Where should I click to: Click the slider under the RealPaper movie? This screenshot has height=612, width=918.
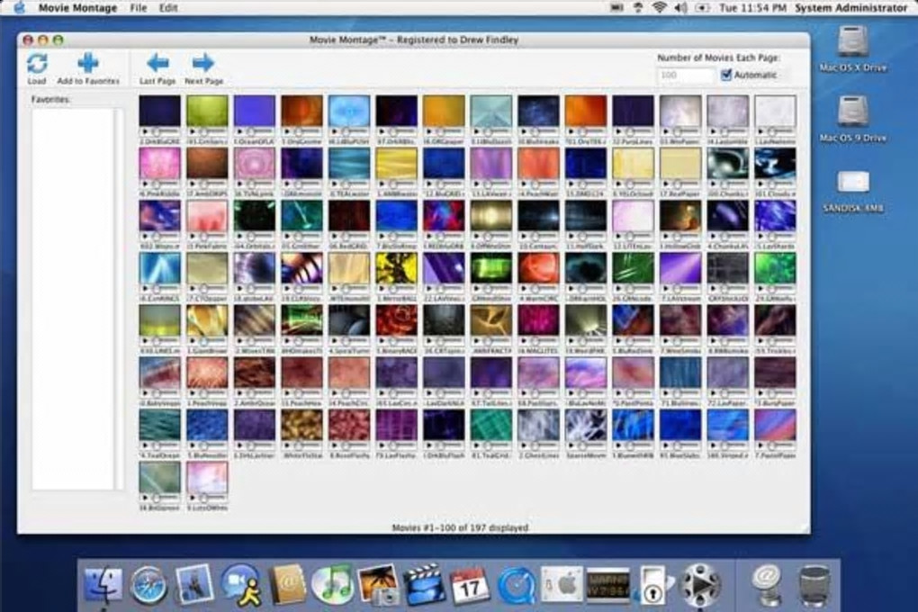[686, 184]
